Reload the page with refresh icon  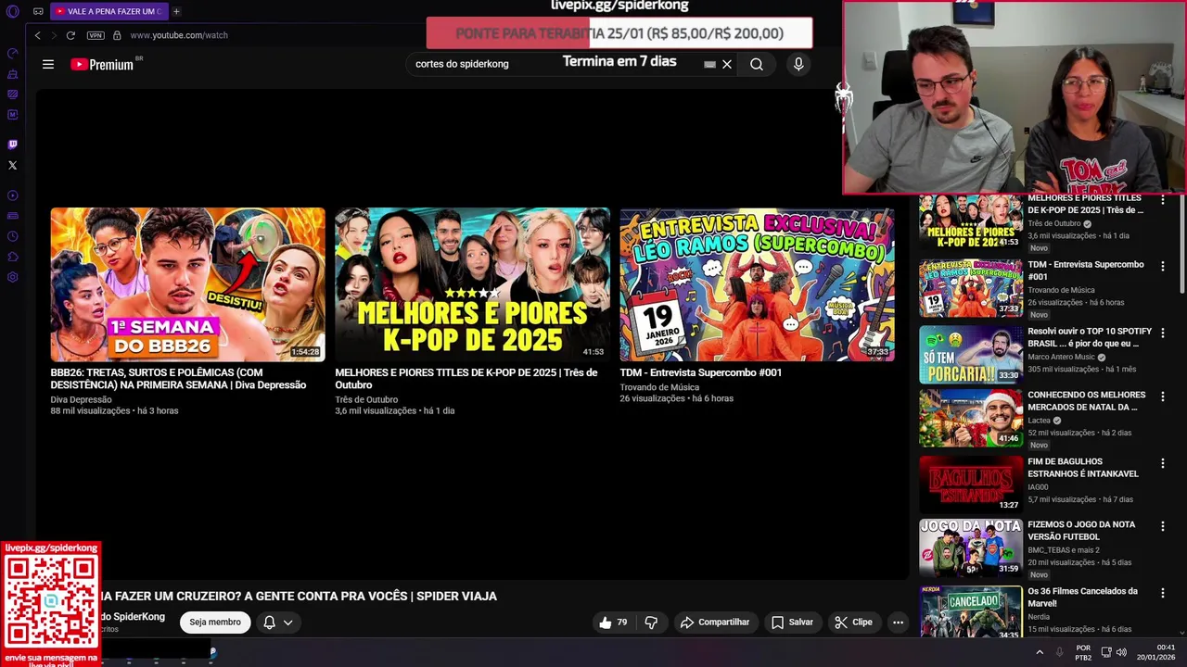(70, 35)
